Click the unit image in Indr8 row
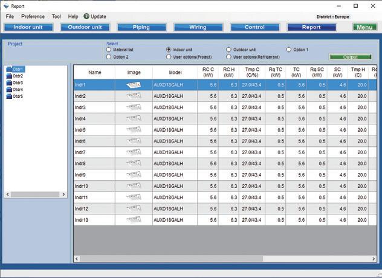This screenshot has height=278, width=382. pos(134,164)
